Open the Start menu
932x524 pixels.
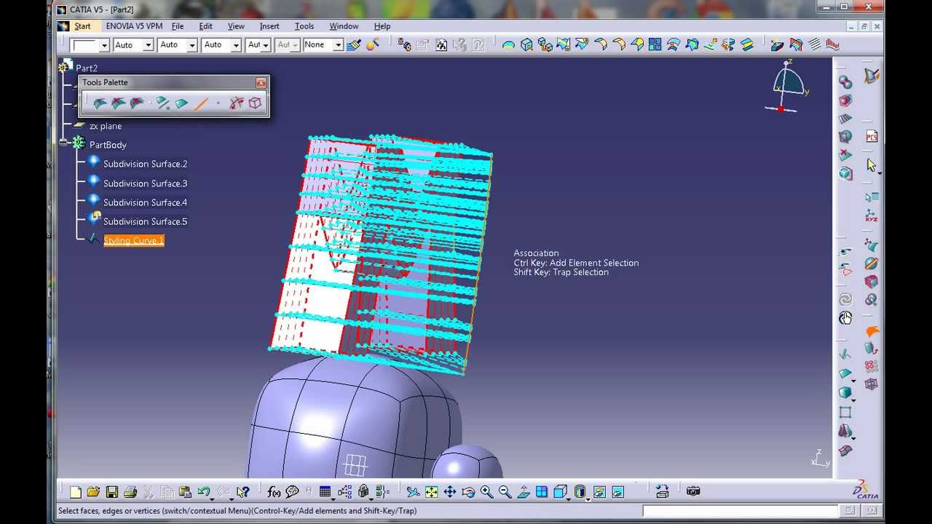[82, 26]
